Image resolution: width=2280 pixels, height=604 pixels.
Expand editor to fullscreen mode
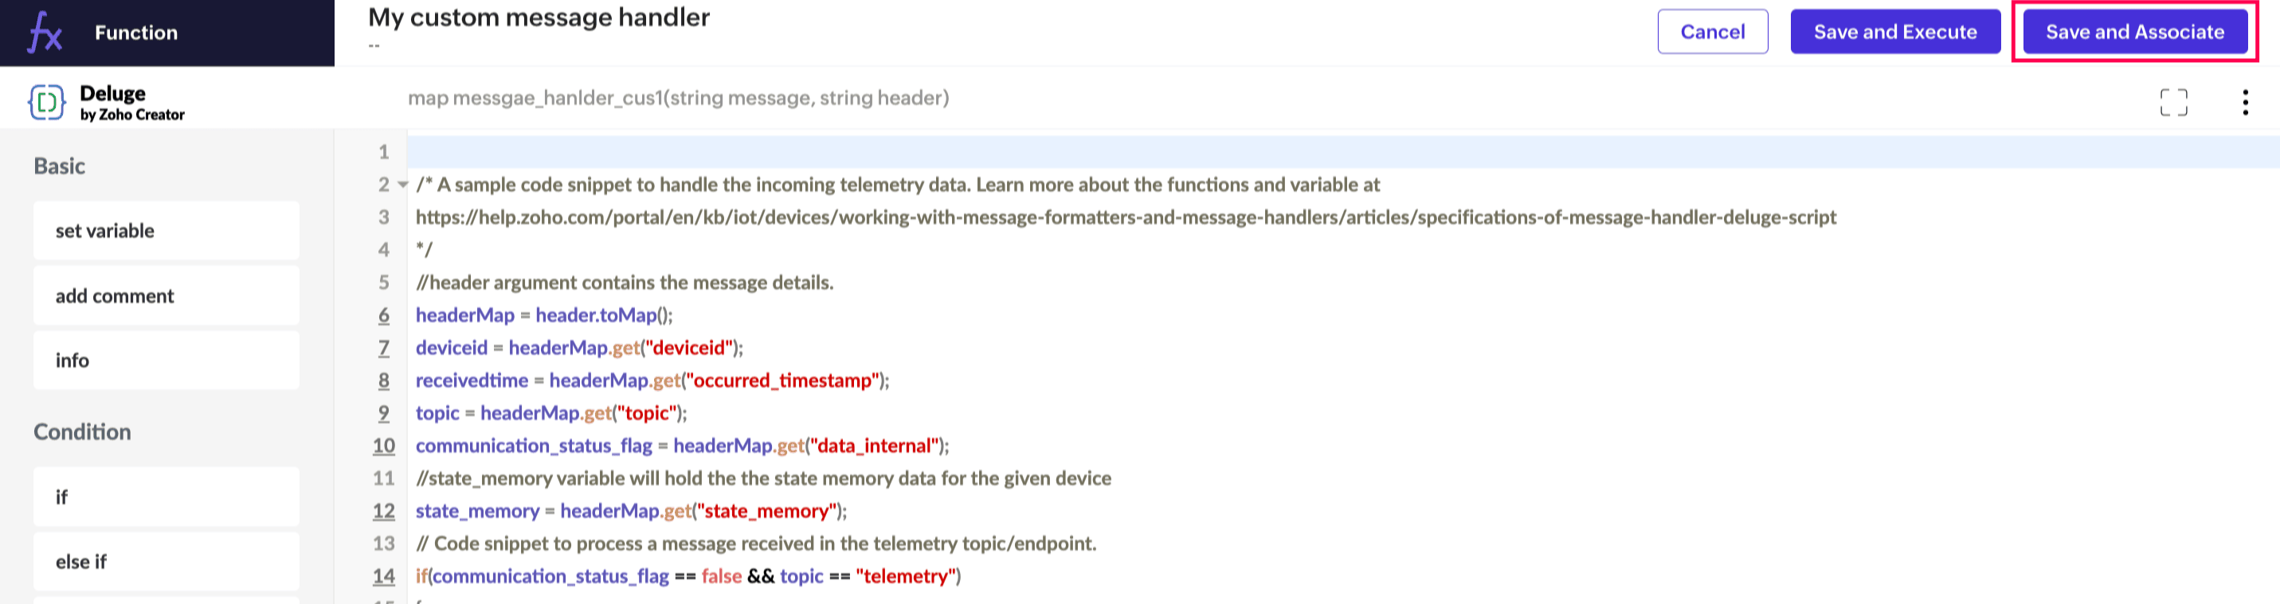click(2173, 103)
